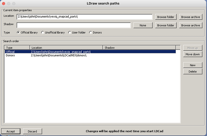
Task: Select the Official vexiq_snapcad_parts row
Action: (90, 52)
